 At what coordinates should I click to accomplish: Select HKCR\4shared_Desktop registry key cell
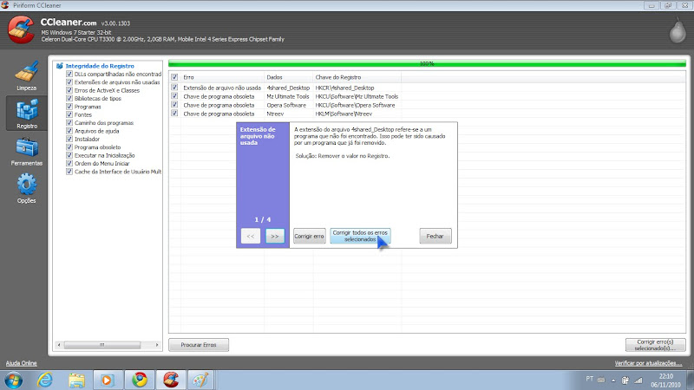click(344, 88)
